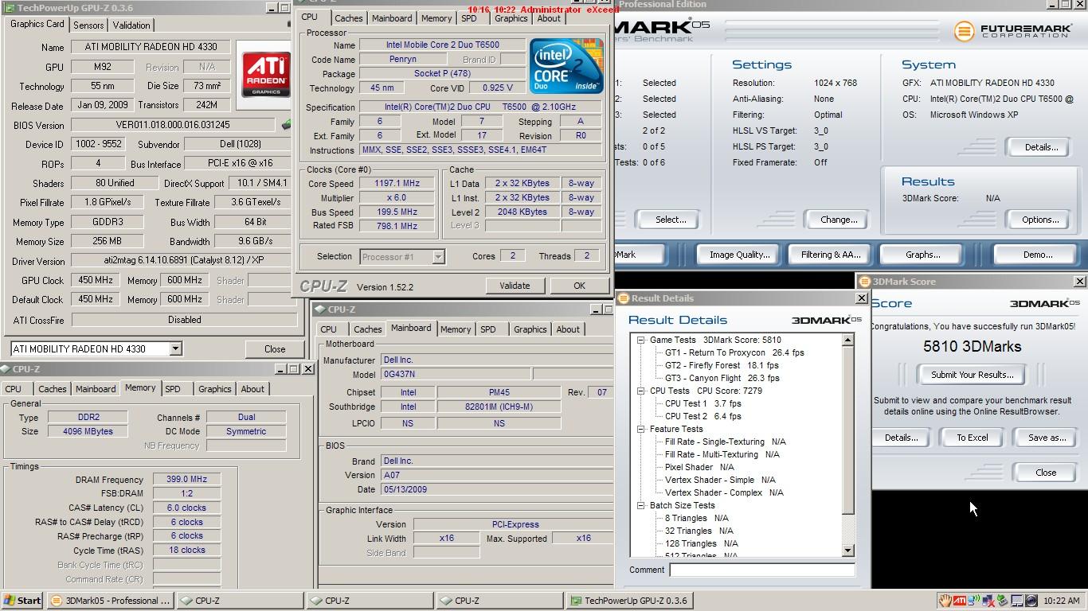Open the webcam tray icon
This screenshot has width=1088, height=611.
1031,601
